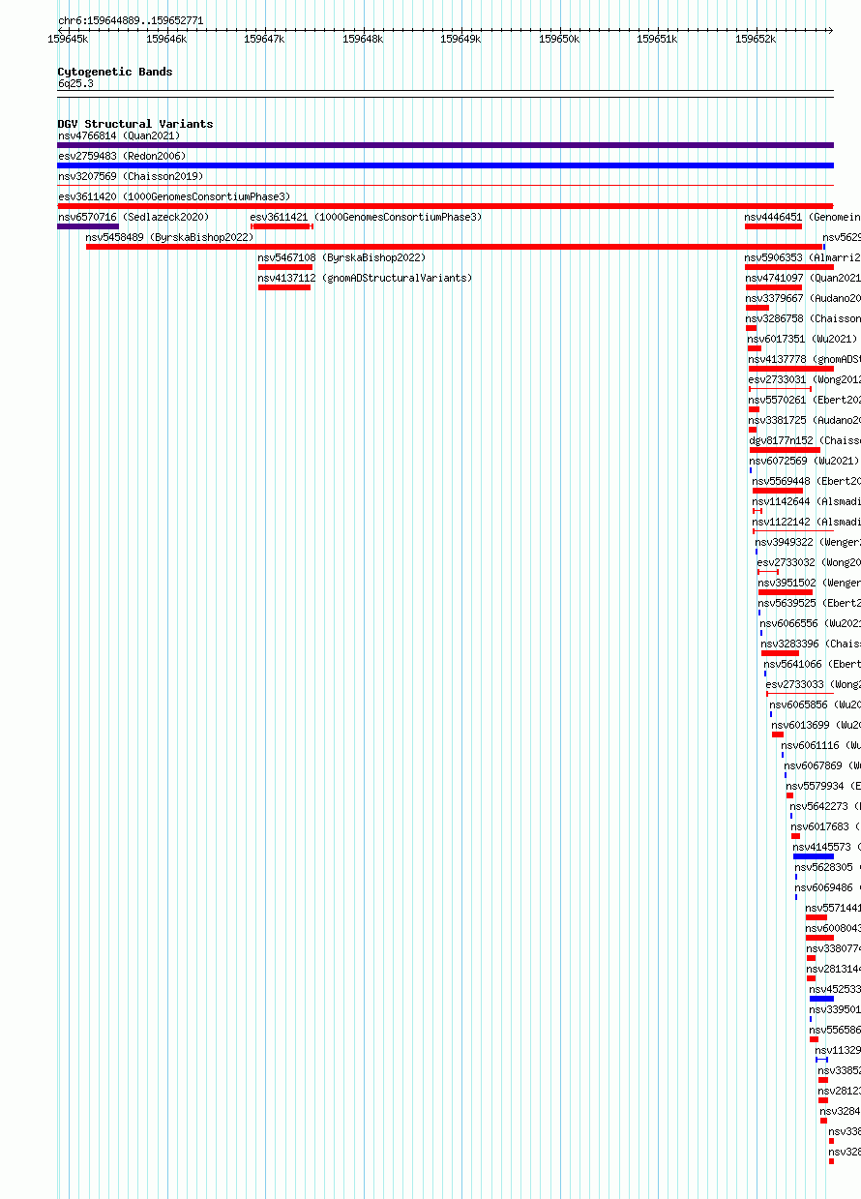
Task: Open esv3611421 (1000GenomesConsortiumPhase3) variant
Action: coord(366,217)
